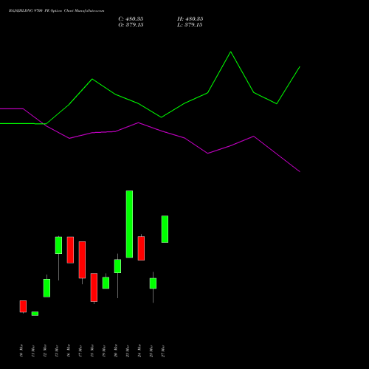Select the red candle above 18 Mar

[x=94, y=288]
